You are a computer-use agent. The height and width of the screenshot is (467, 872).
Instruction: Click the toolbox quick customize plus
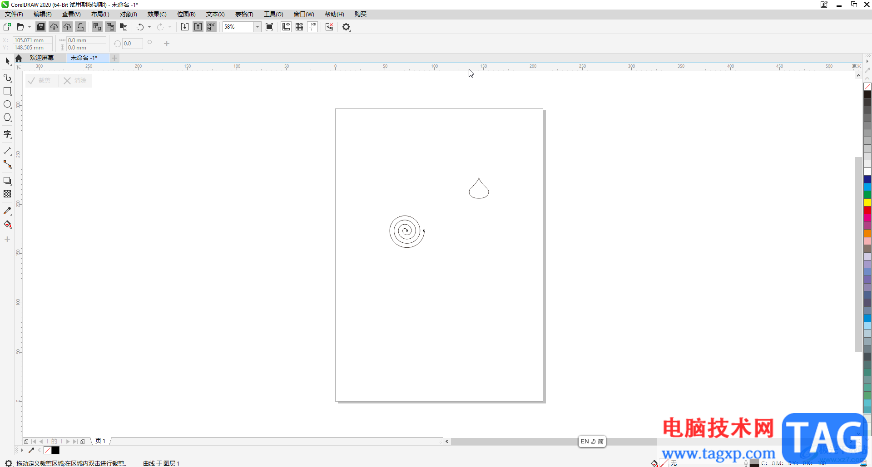coord(7,239)
